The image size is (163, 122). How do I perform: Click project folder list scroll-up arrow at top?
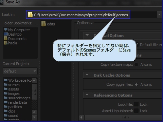[x=34, y=81]
